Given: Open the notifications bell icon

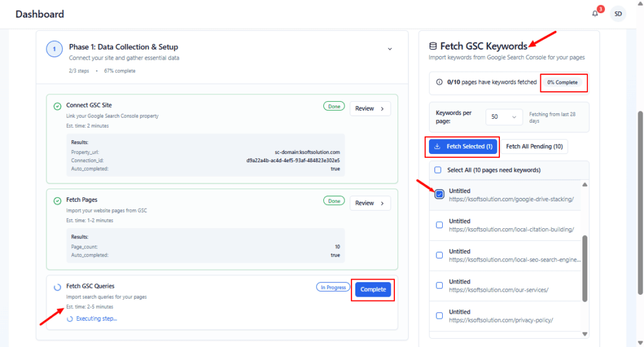Looking at the screenshot, I should click(x=595, y=14).
